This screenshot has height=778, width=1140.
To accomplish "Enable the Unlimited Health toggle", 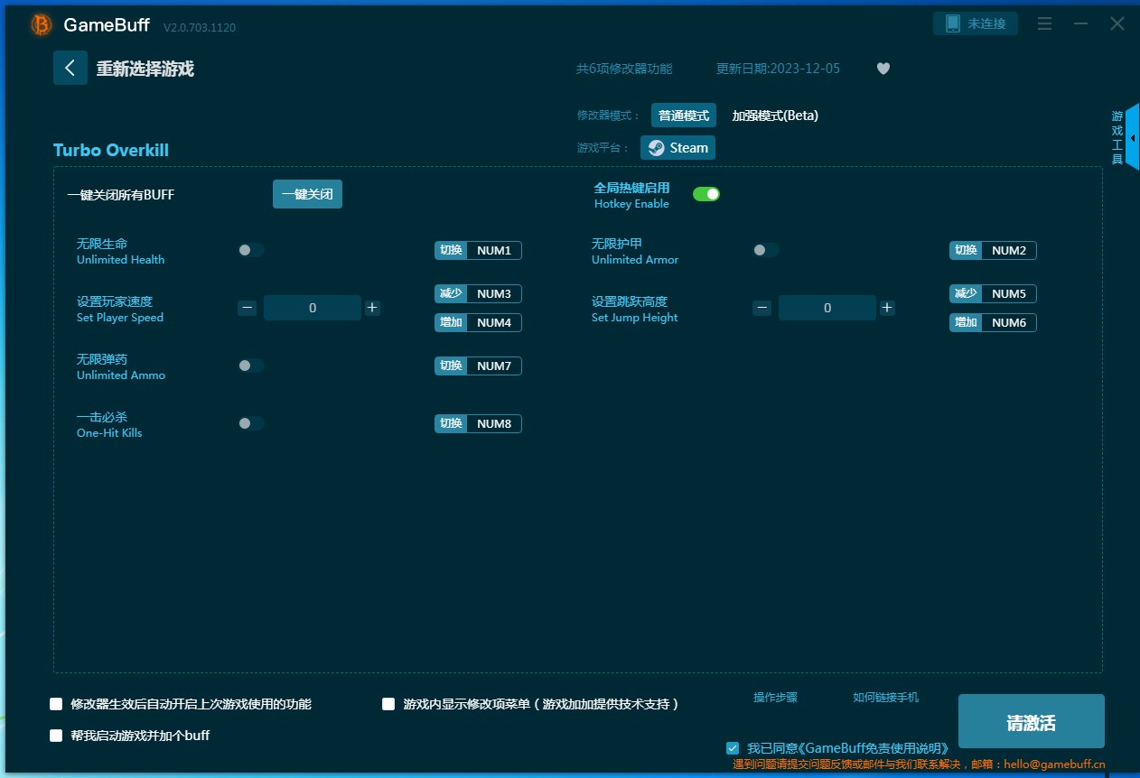I will click(251, 250).
